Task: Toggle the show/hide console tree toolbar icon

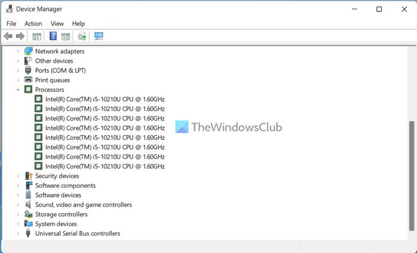Action: [37, 36]
